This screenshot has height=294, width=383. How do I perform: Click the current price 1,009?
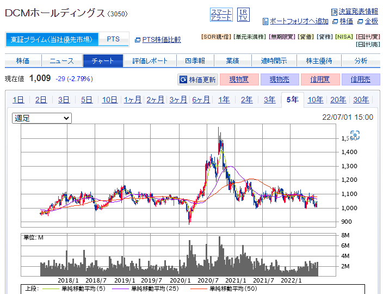click(40, 78)
